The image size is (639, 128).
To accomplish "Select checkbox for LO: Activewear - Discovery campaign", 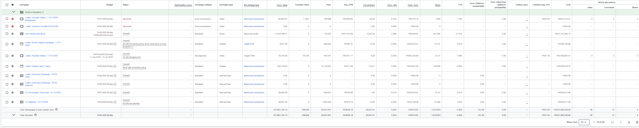I will coord(7,93).
